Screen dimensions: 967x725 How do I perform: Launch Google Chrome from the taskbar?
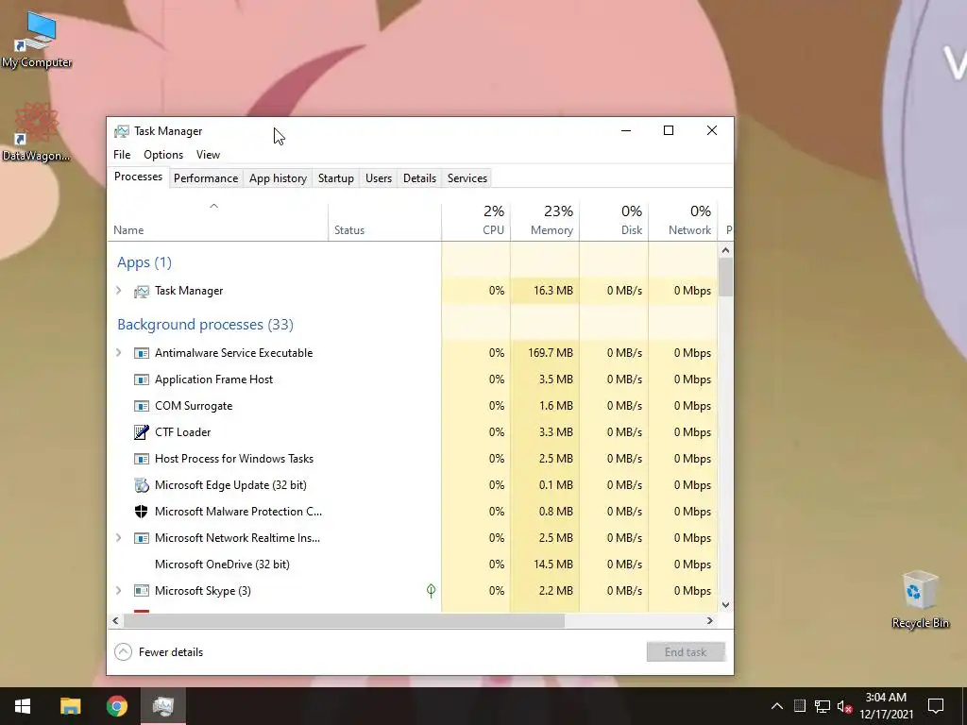pyautogui.click(x=116, y=706)
